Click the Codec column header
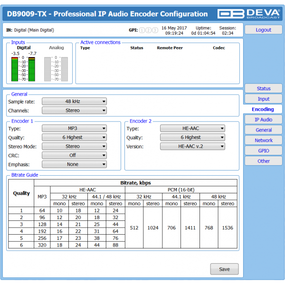 tap(219, 48)
